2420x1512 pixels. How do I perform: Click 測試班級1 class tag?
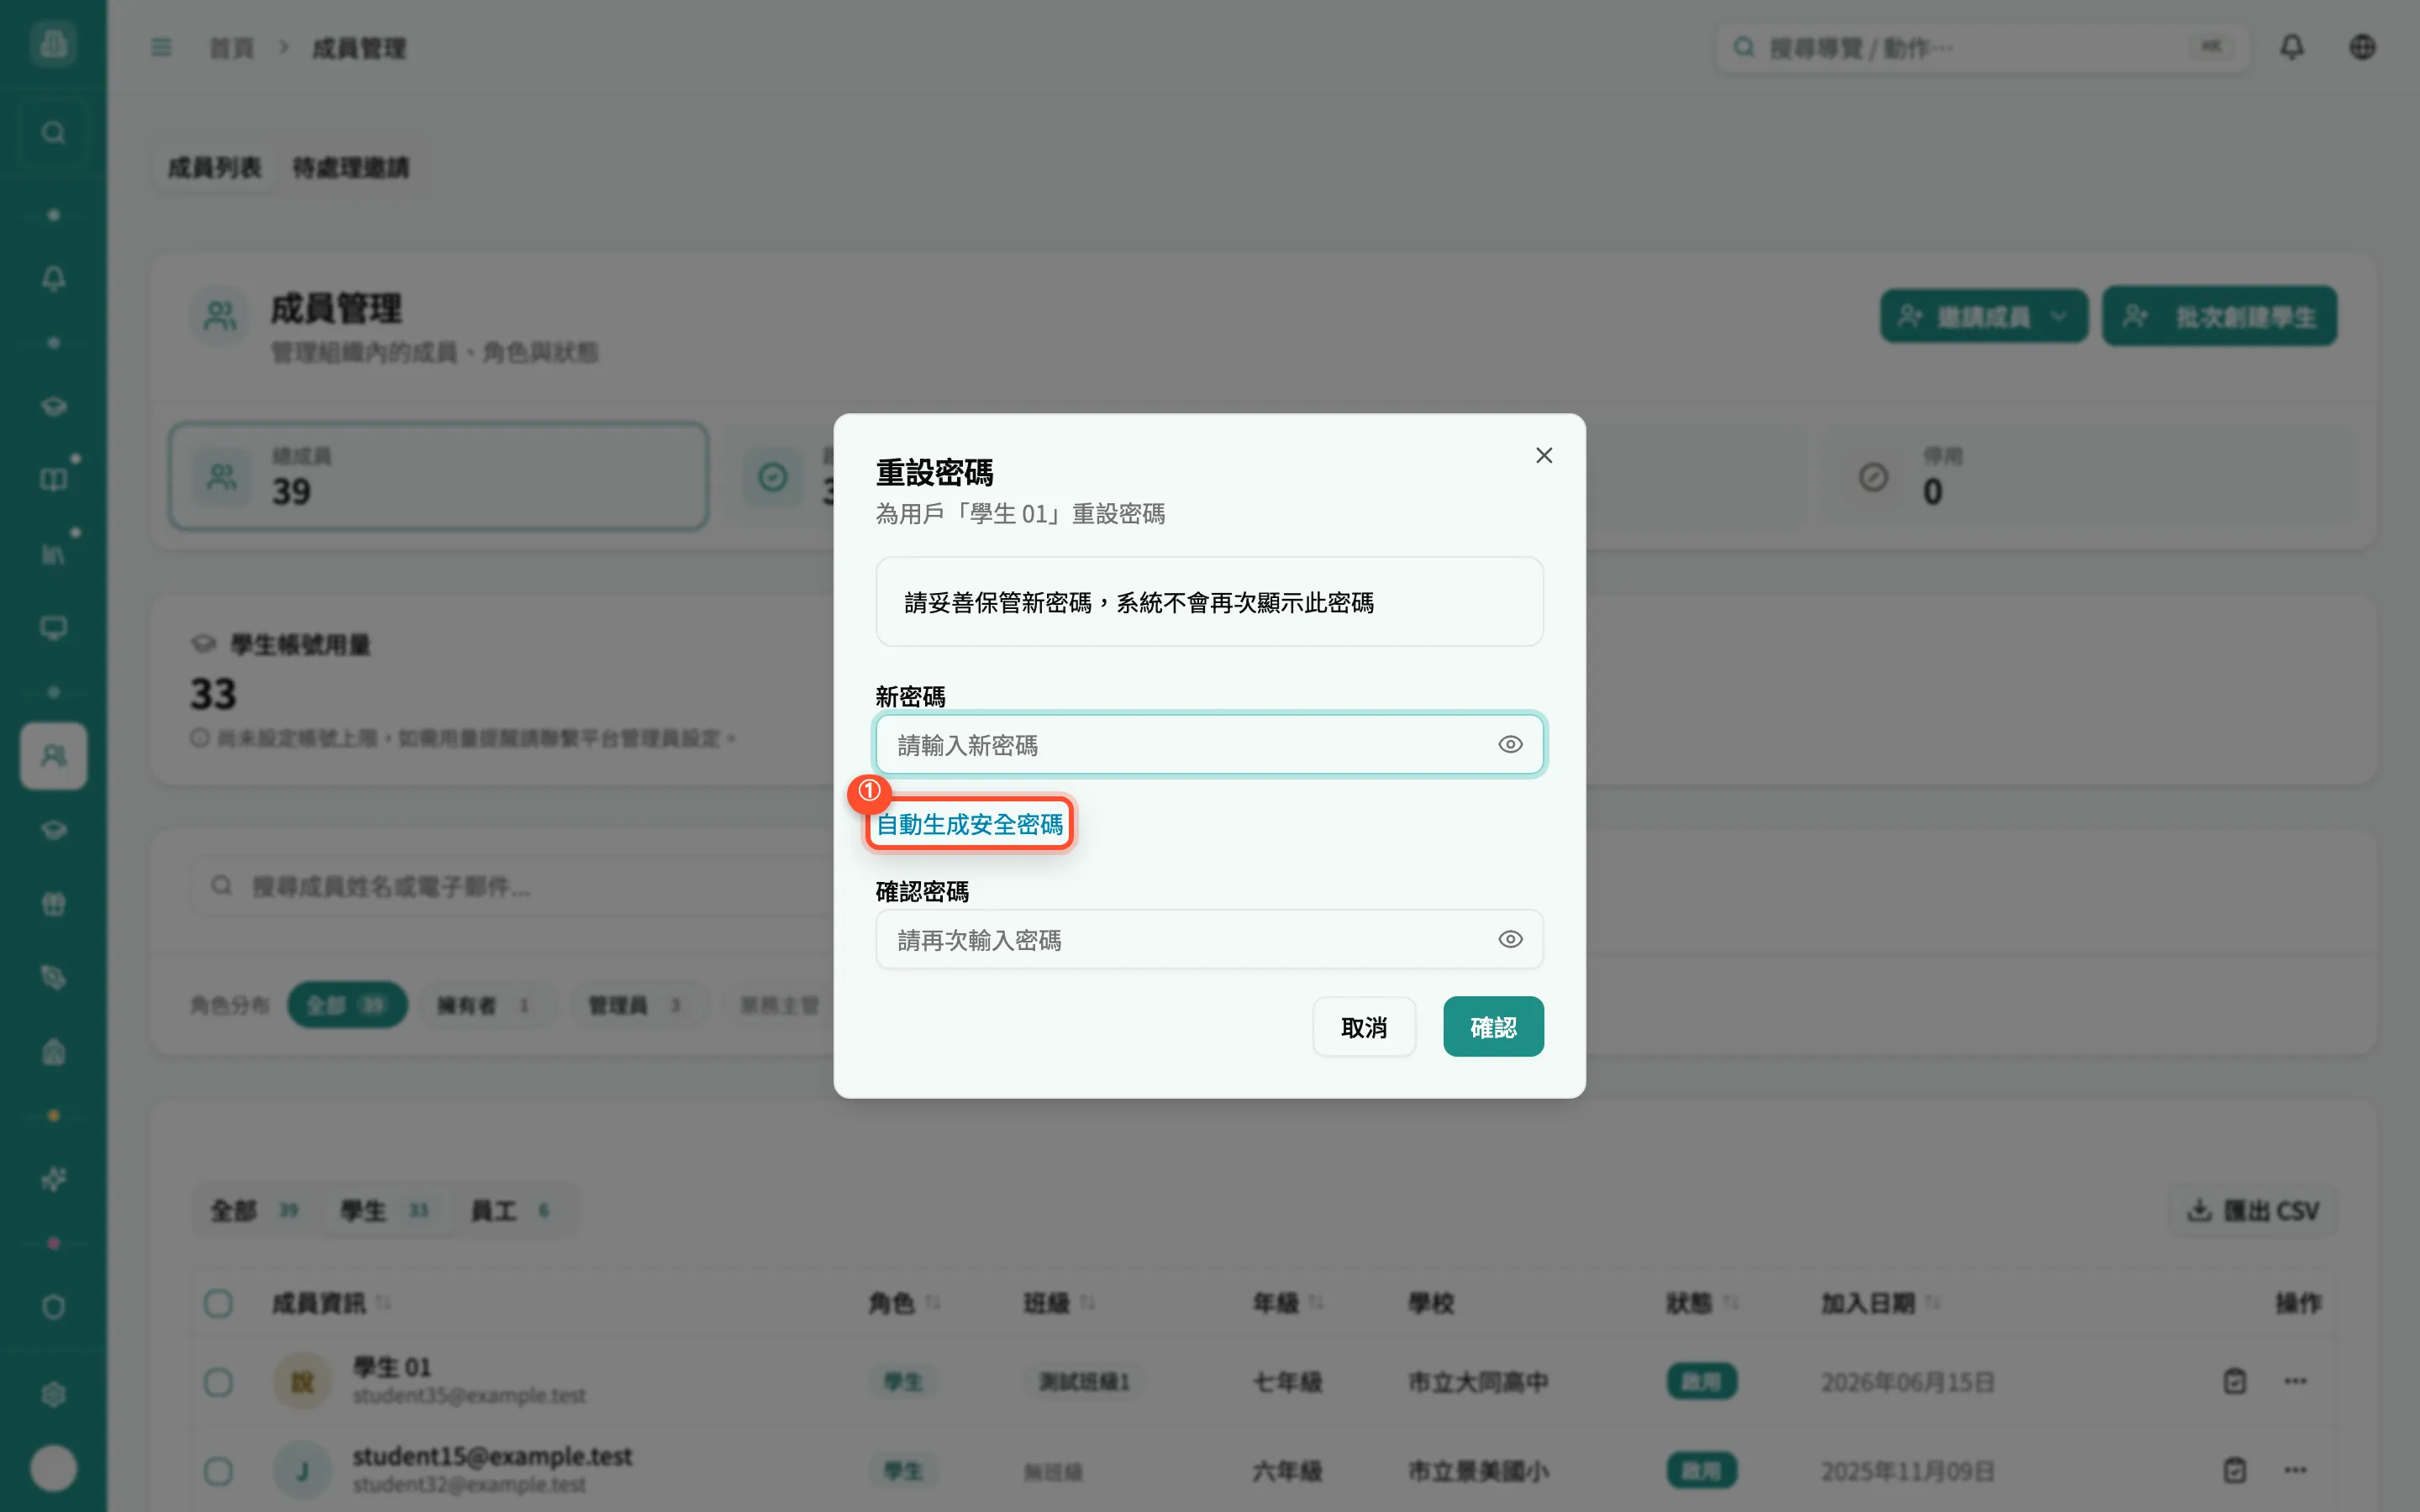(x=1084, y=1382)
